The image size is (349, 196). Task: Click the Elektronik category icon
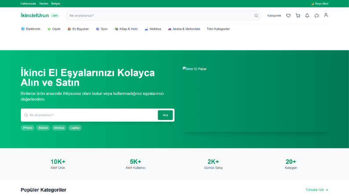[23, 29]
